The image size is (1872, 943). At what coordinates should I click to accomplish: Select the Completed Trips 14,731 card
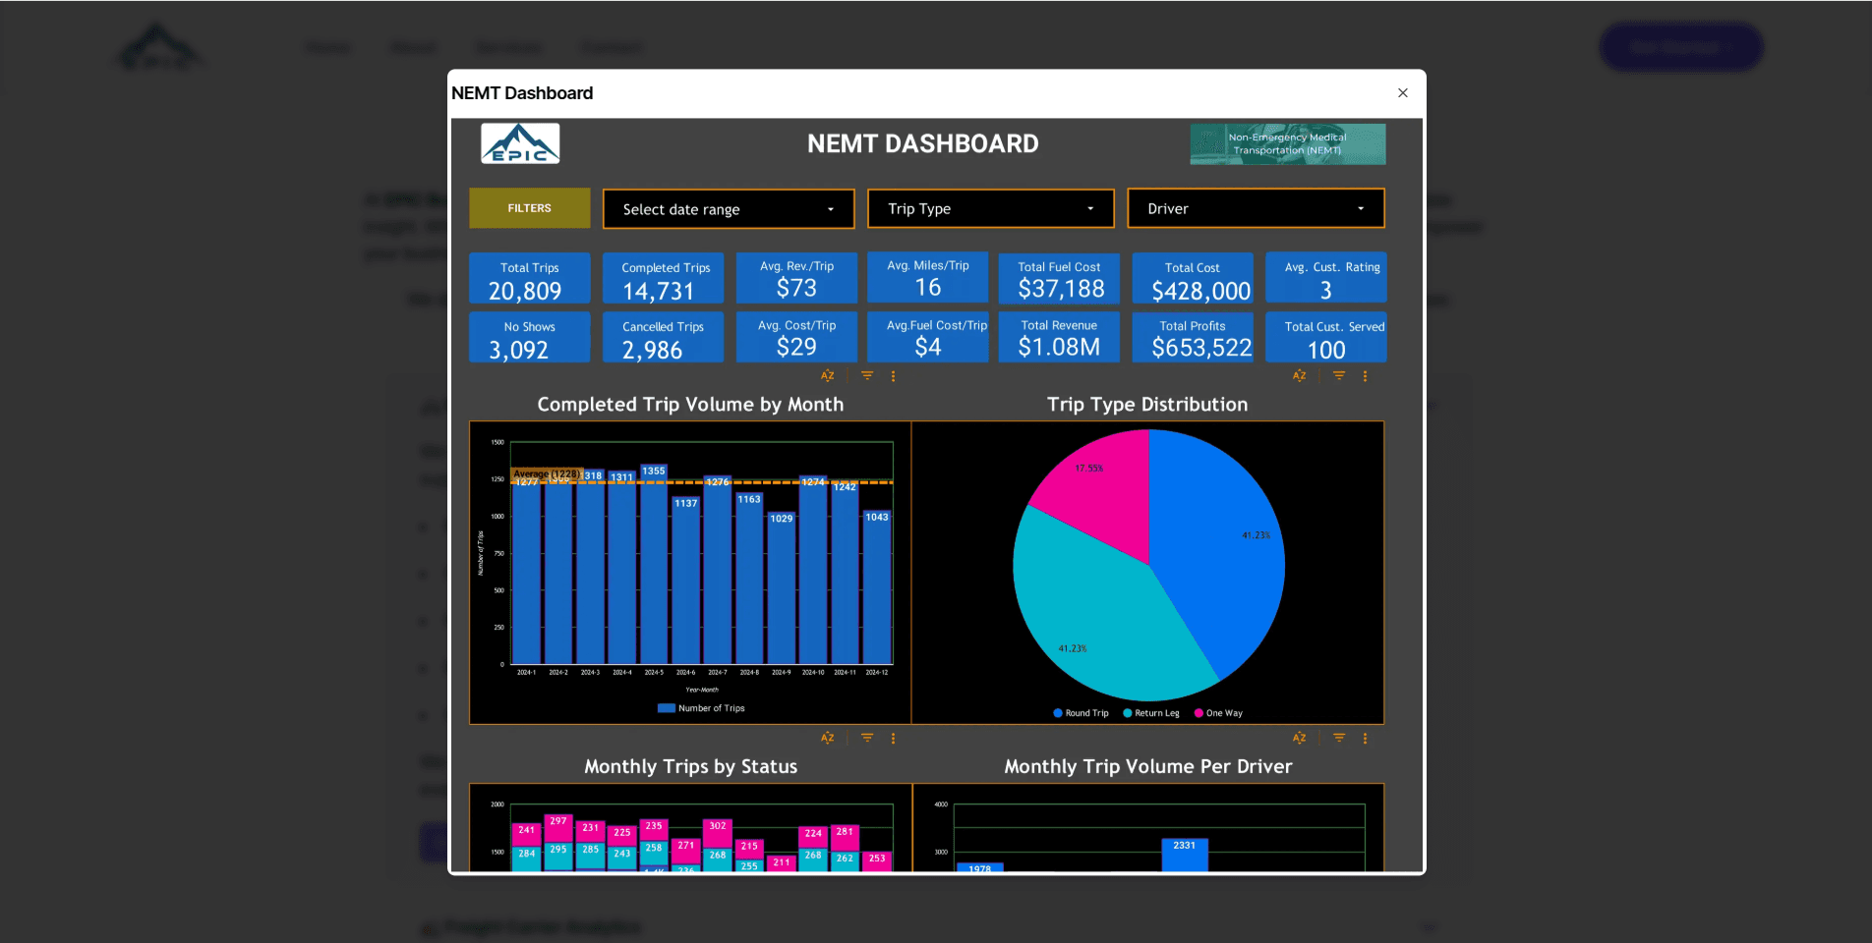[x=663, y=279]
